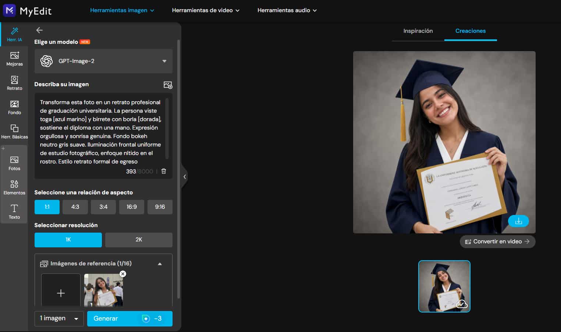
Task: Select the 4:3 aspect ratio
Action: coord(75,207)
